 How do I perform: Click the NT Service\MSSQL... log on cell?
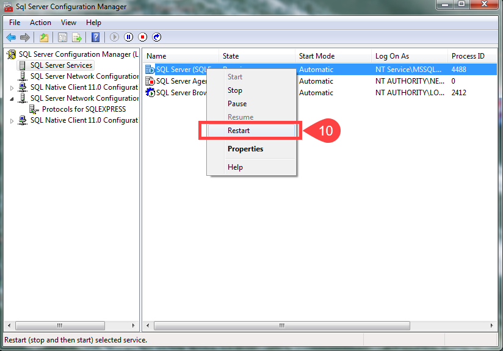point(408,70)
